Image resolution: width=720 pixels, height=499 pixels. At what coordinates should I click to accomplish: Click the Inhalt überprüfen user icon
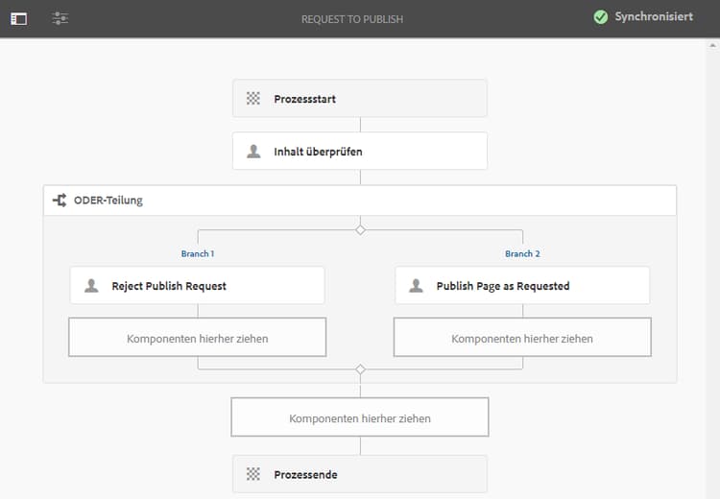(253, 151)
